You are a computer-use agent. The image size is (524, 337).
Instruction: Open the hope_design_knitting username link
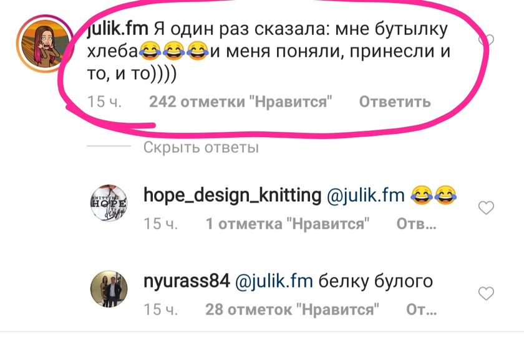(x=232, y=195)
